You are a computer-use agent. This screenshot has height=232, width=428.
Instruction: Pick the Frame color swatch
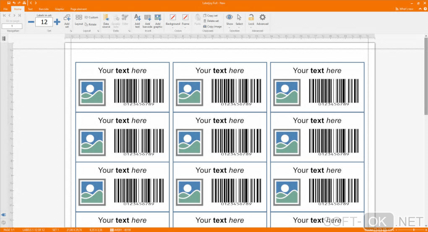tap(185, 18)
